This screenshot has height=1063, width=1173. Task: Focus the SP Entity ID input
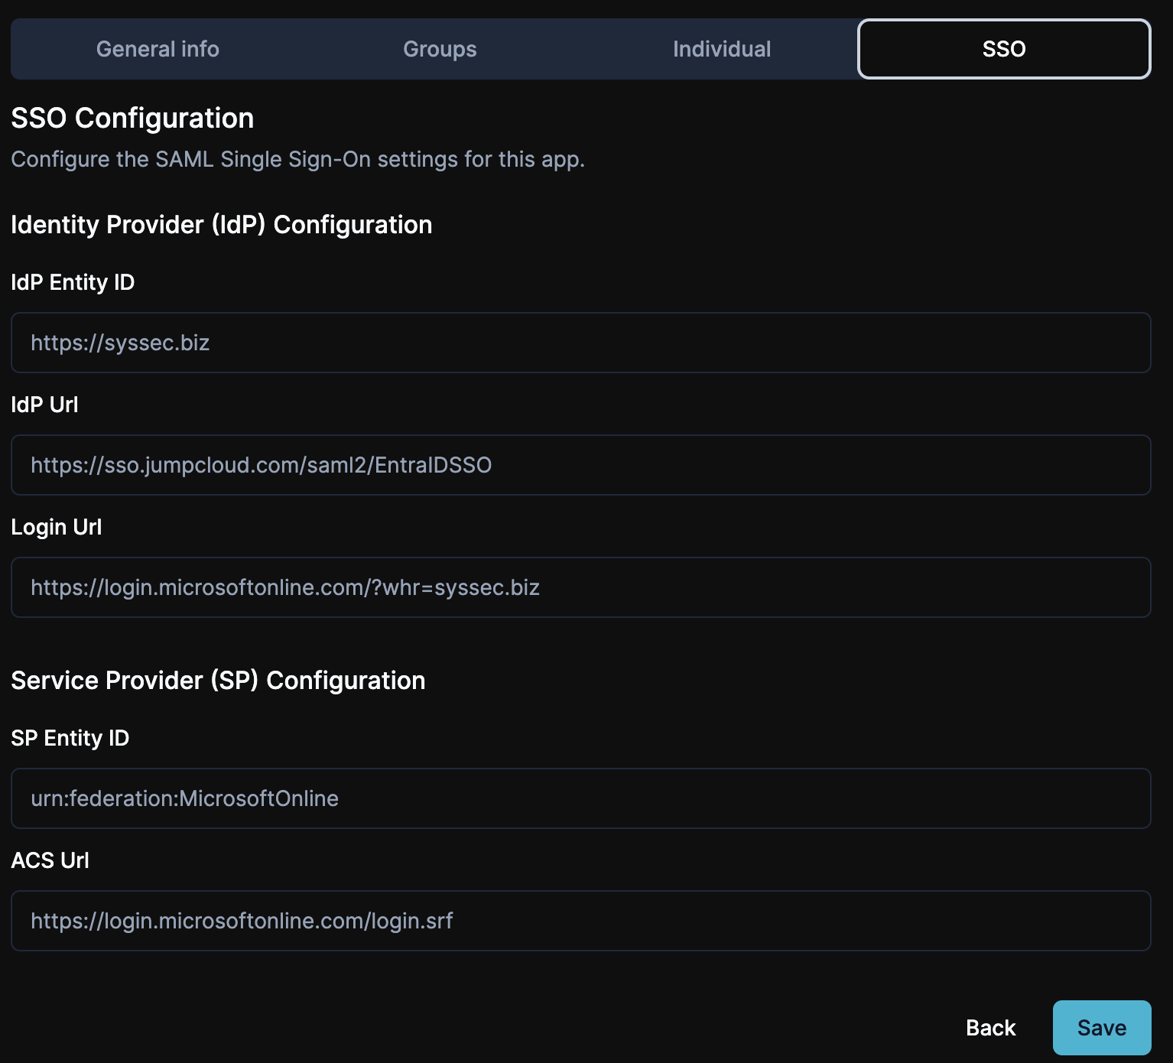[x=580, y=798]
